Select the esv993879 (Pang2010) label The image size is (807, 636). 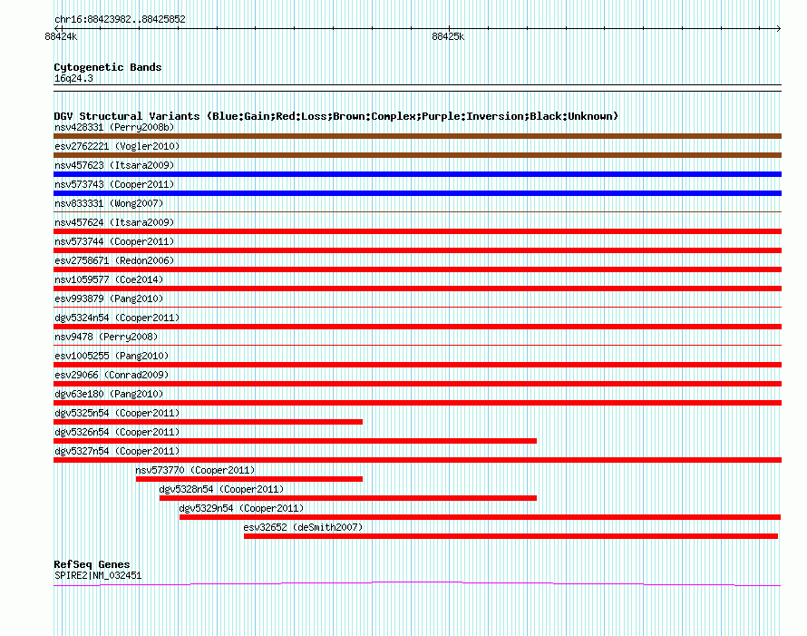[109, 298]
